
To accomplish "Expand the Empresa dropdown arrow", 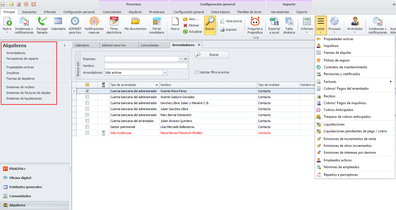I will click(180, 59).
